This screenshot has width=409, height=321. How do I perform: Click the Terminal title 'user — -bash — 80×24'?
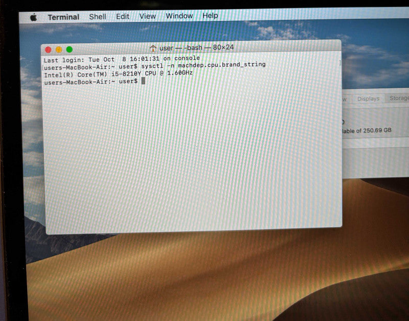coord(196,47)
